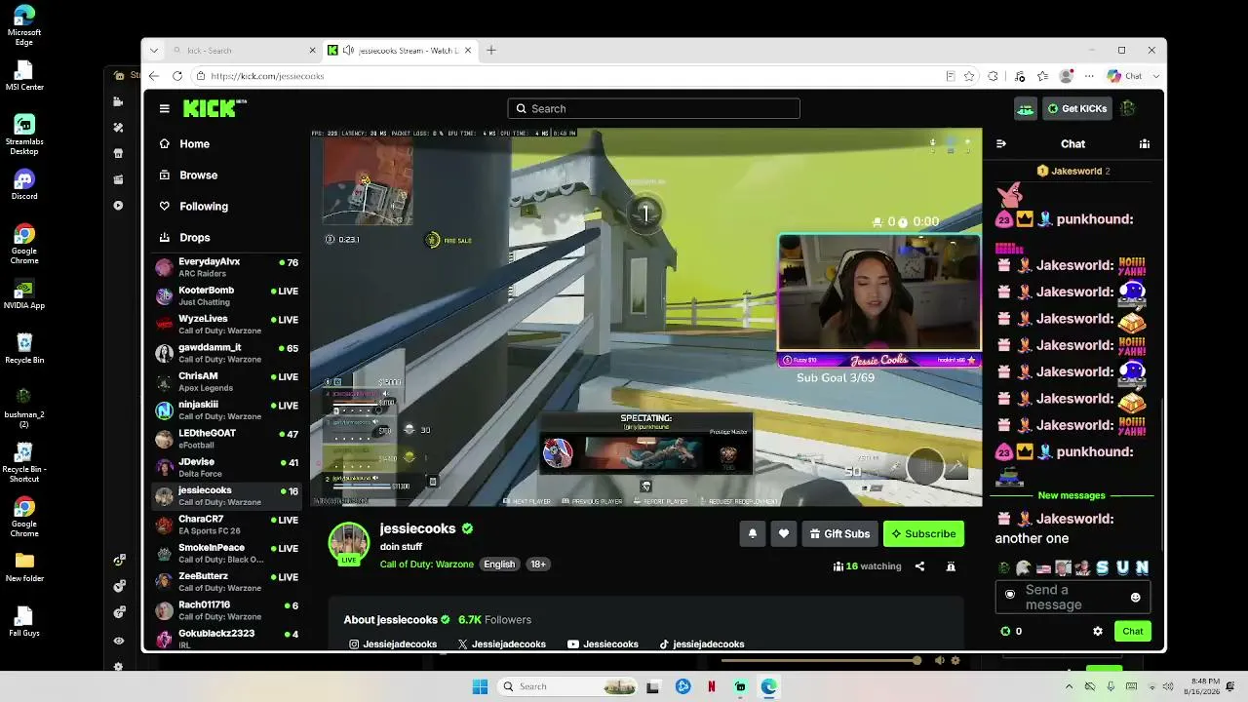Open a new Edge browser tab
This screenshot has height=702, width=1248.
tap(491, 51)
